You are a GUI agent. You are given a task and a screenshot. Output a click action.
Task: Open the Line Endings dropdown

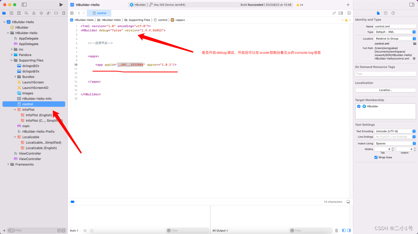tap(395, 137)
